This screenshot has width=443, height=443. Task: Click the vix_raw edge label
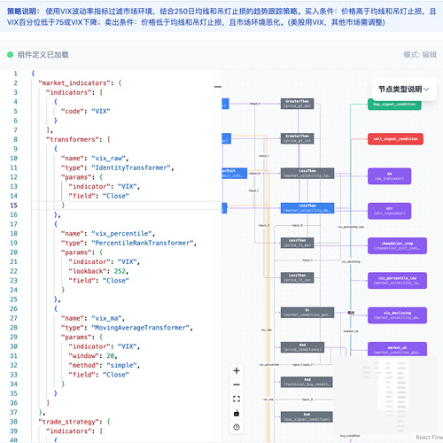click(266, 330)
